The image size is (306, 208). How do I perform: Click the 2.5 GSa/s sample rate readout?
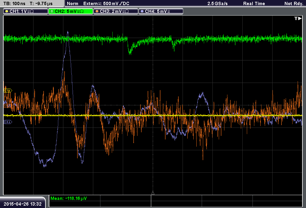click(x=218, y=4)
